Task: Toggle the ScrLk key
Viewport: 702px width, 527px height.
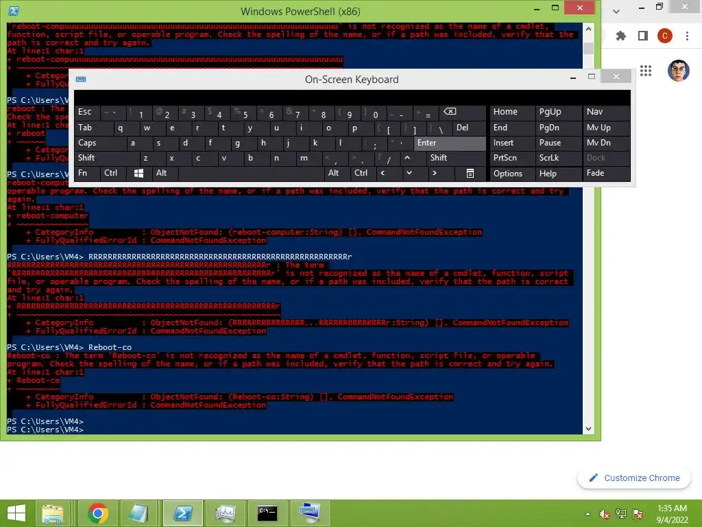Action: 558,158
